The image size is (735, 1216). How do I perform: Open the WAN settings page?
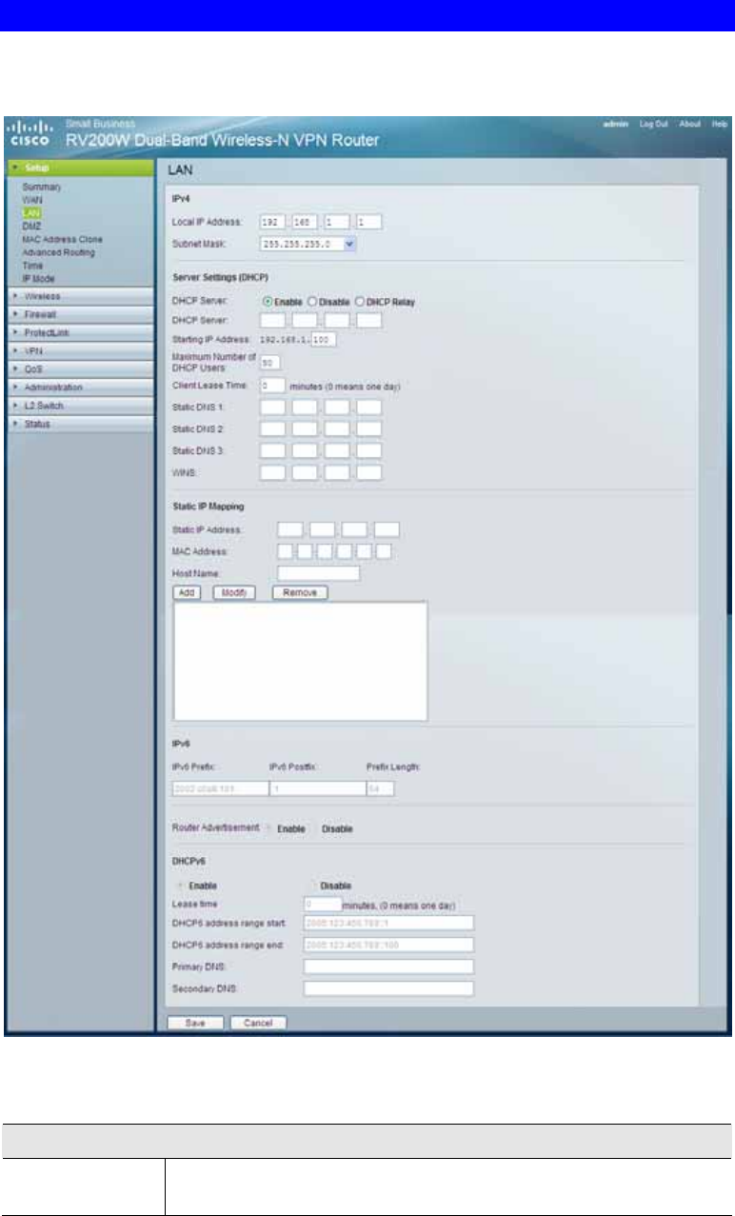pyautogui.click(x=32, y=201)
